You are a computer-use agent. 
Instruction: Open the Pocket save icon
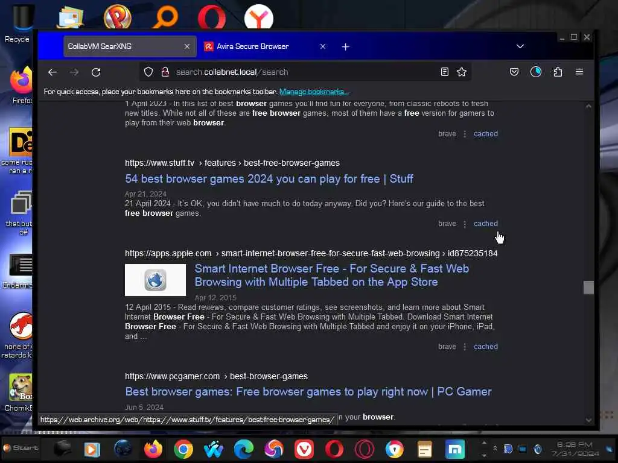(514, 72)
